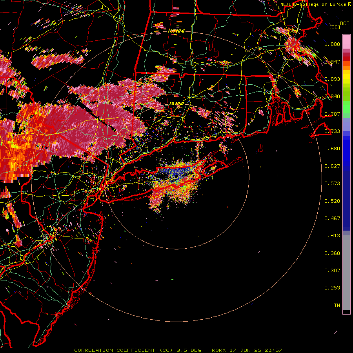Select the 1.000 legend value
This screenshot has width=353, height=353.
(x=332, y=44)
